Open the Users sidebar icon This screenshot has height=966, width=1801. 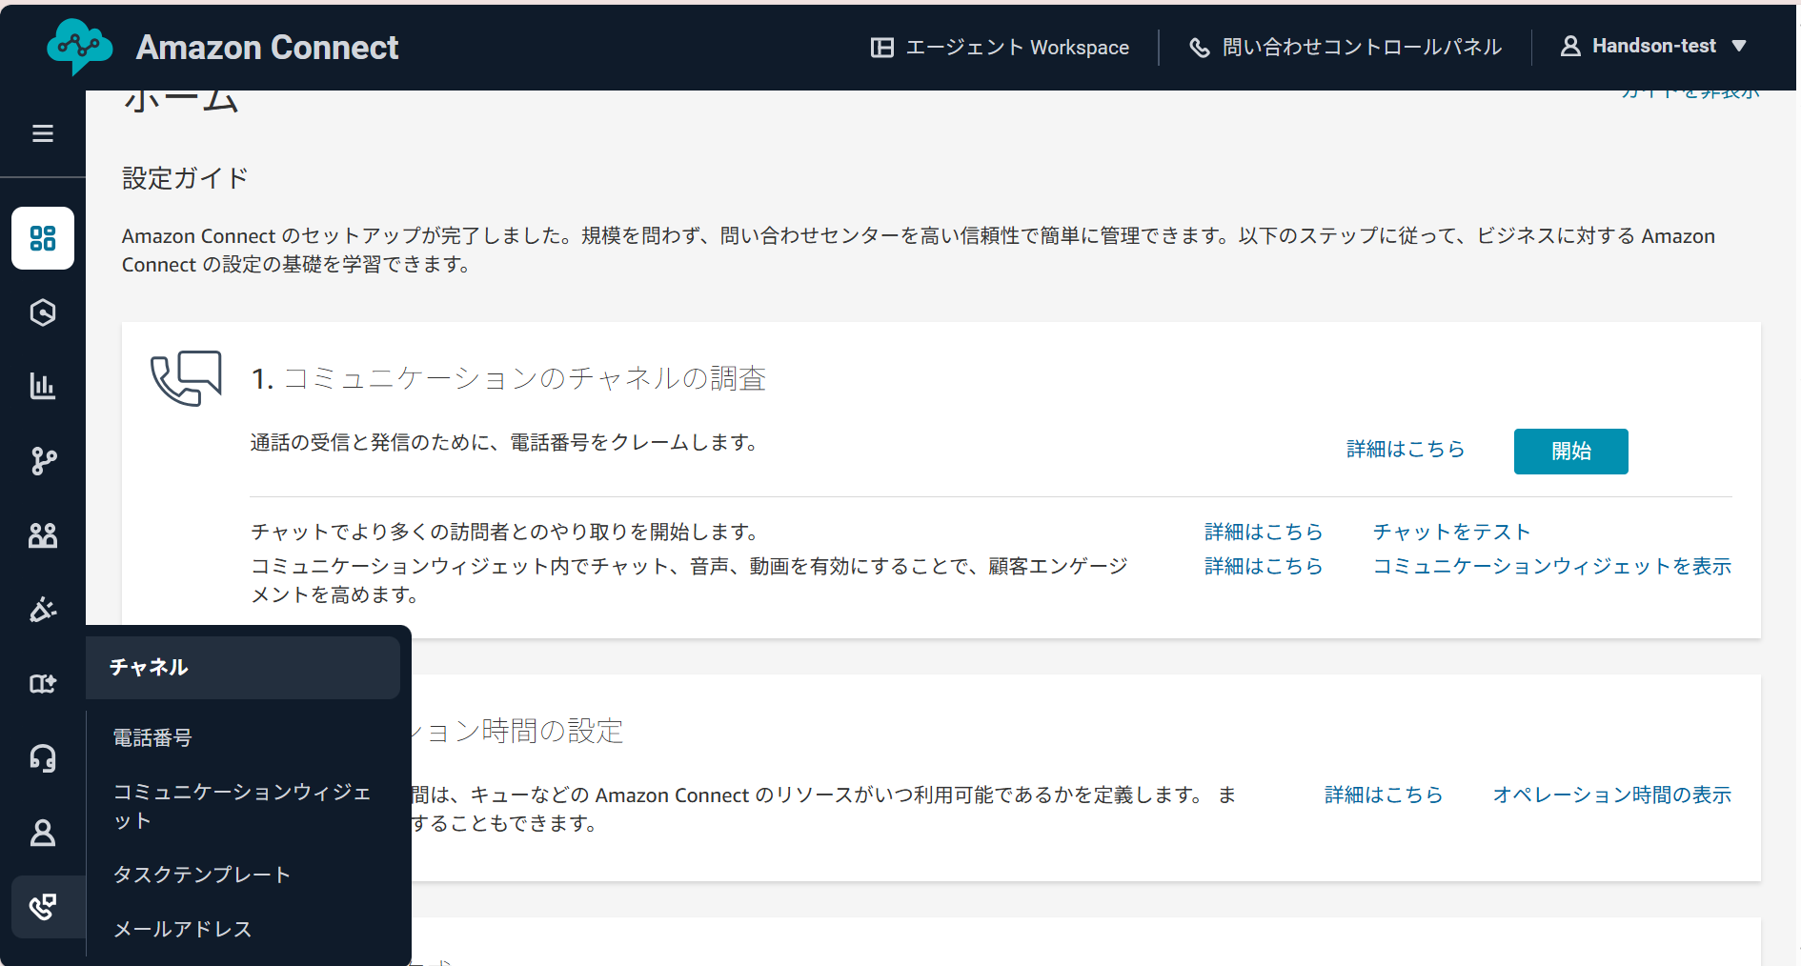point(43,535)
